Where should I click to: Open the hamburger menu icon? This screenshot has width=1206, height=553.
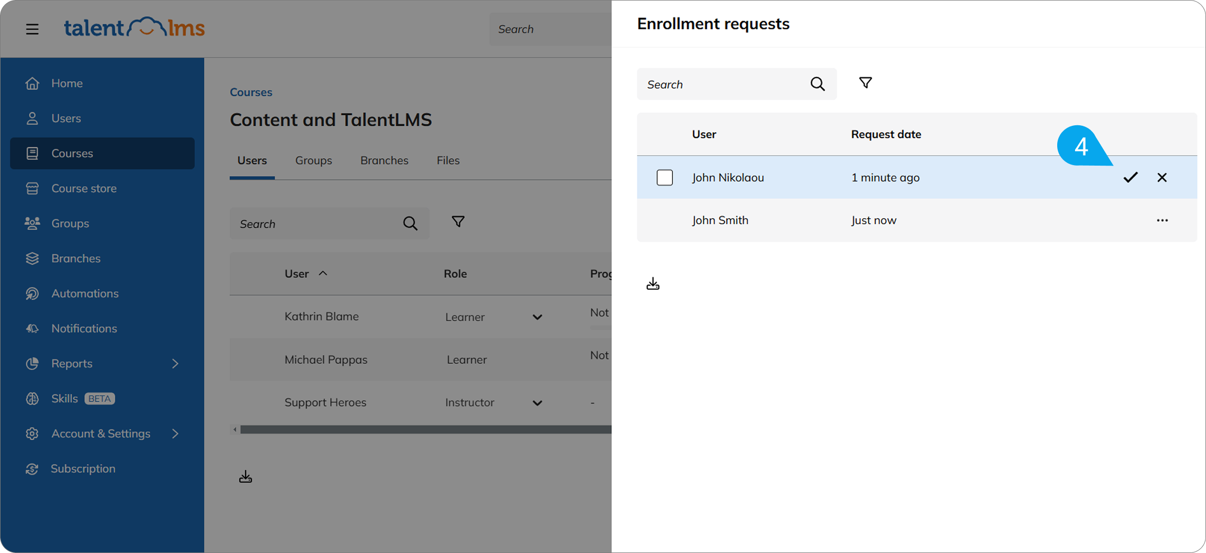click(32, 29)
